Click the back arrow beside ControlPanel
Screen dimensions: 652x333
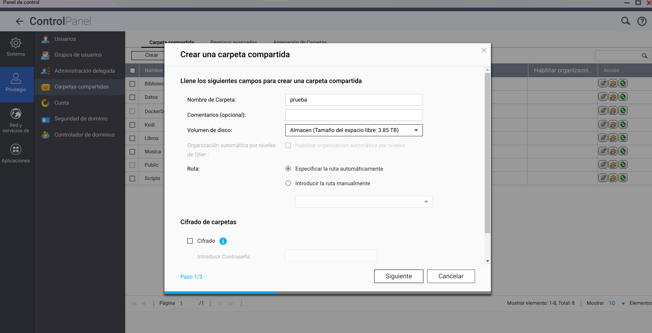tap(19, 21)
